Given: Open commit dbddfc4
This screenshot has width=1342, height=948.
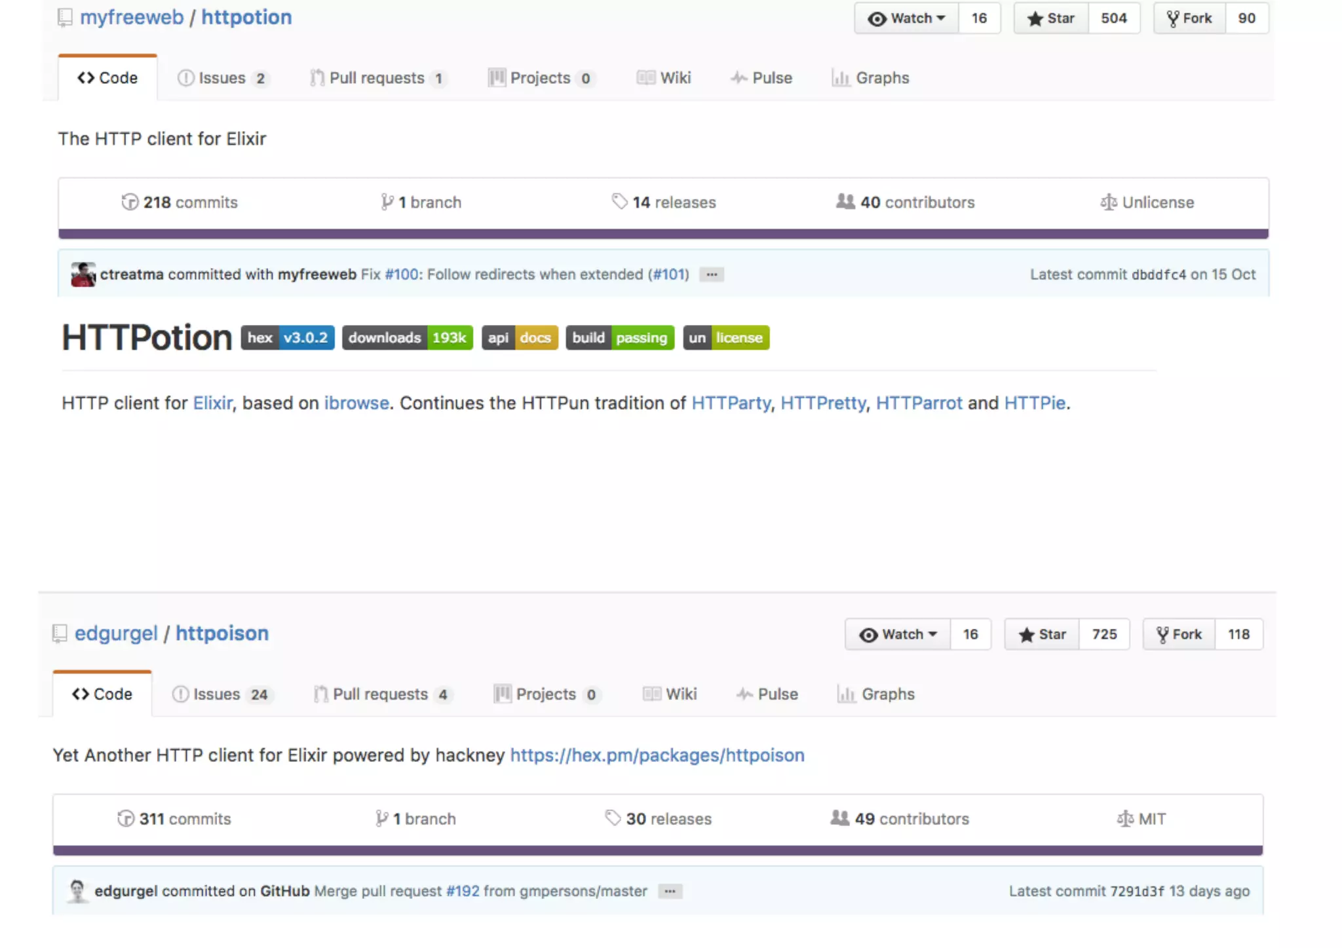Looking at the screenshot, I should [x=1159, y=275].
